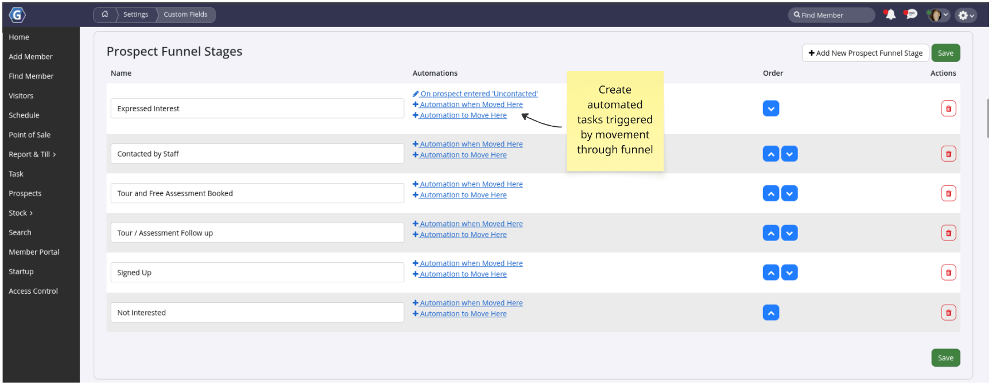The height and width of the screenshot is (385, 992).
Task: Move Tour and Free Assessment Booked up
Action: point(771,193)
